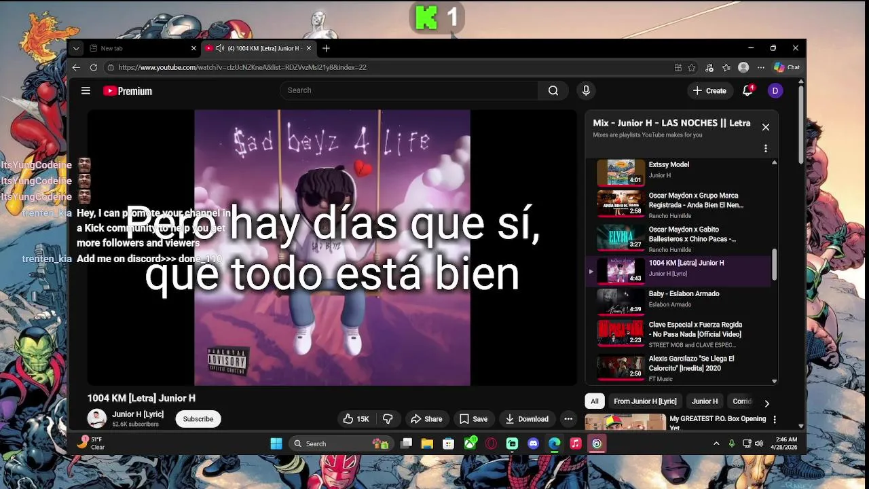
Task: Open volume control in system tray
Action: pos(759,443)
